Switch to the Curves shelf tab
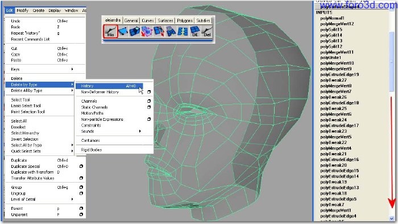The height and width of the screenshot is (224, 398). 147,20
